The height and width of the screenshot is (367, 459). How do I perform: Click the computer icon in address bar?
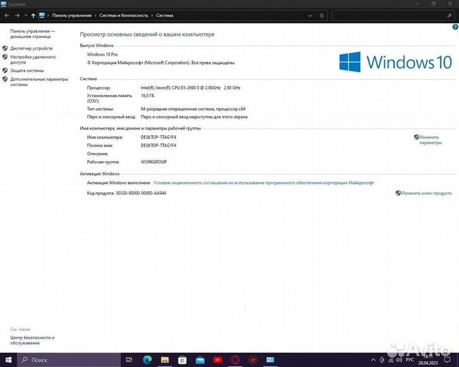(x=42, y=15)
